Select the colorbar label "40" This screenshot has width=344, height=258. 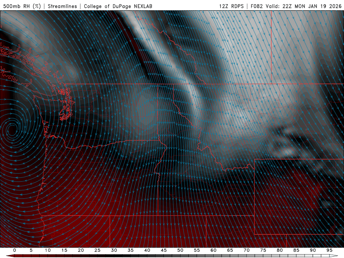coord(147,250)
